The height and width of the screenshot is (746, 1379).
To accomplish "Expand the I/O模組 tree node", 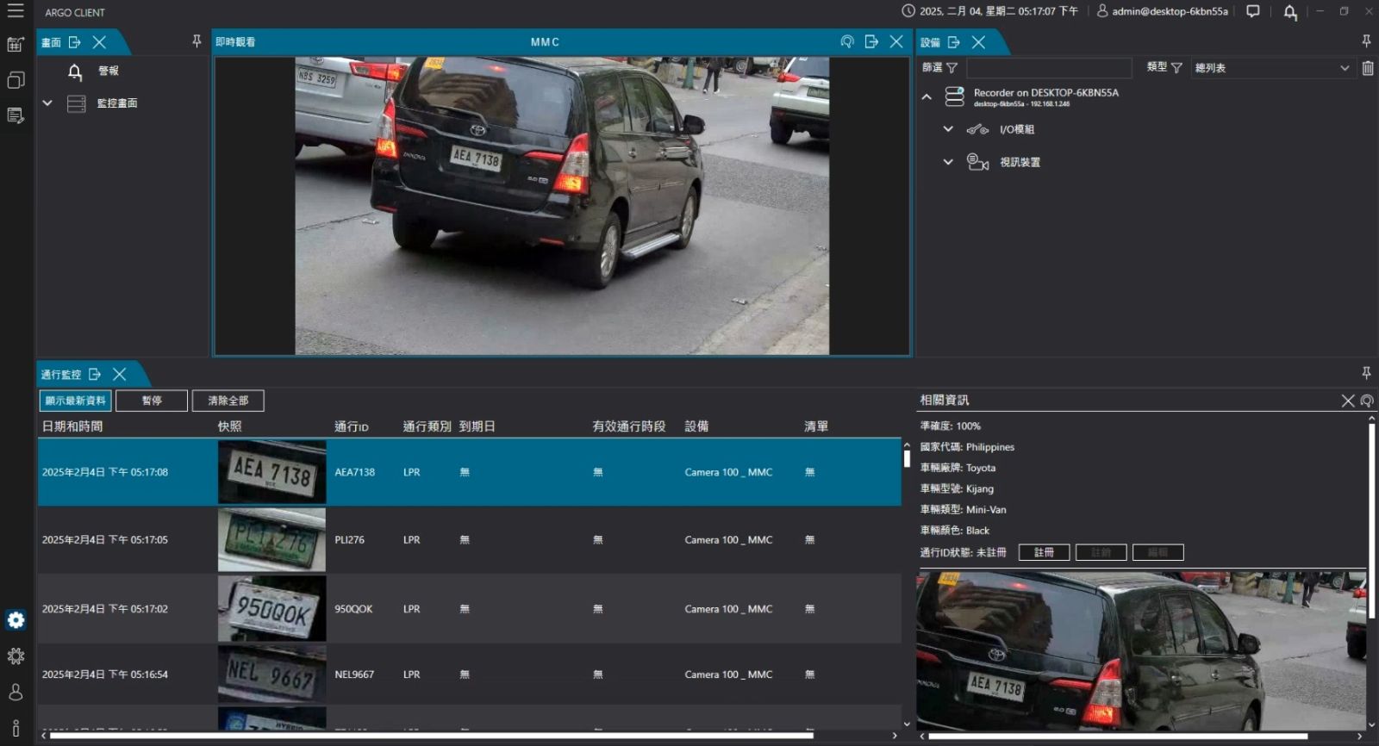I will [948, 129].
